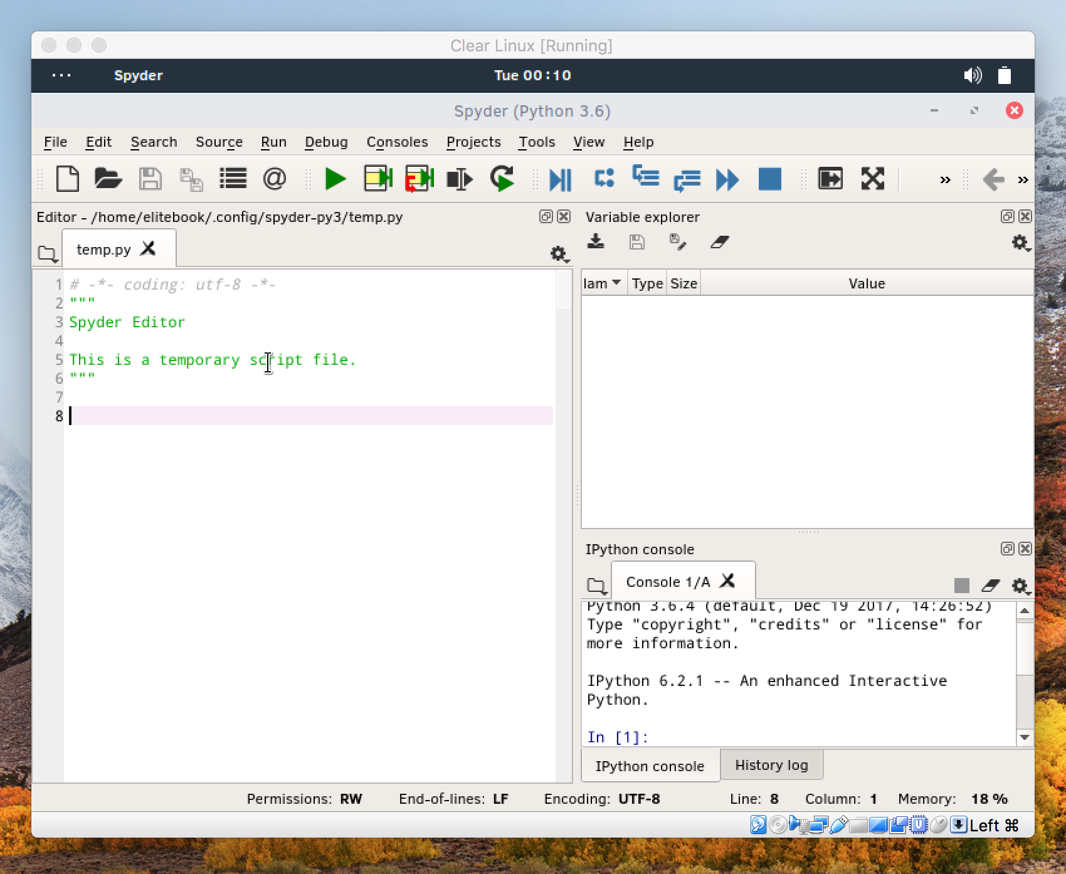This screenshot has height=874, width=1066.
Task: Remove all variables with the eraser icon
Action: (720, 242)
